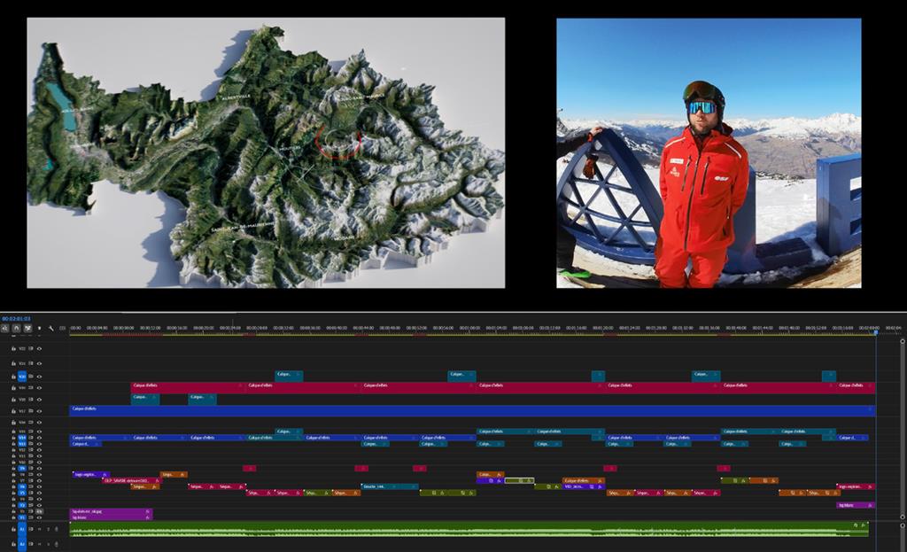907x552 pixels.
Task: Select the long blue Calque d'effets clip
Action: tap(443, 410)
